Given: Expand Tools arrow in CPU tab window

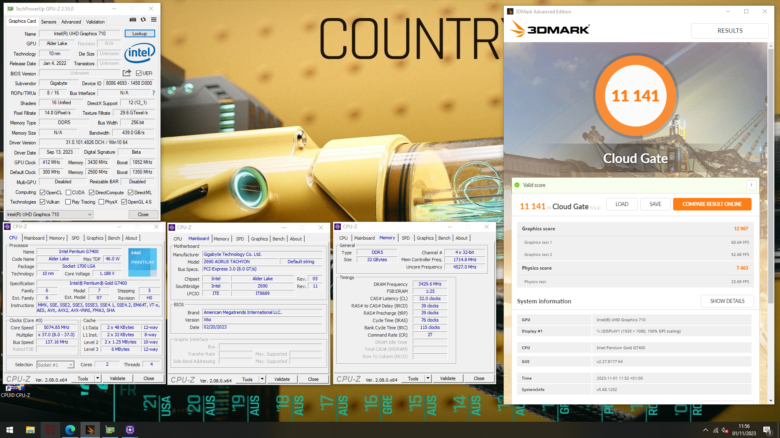Looking at the screenshot, I should point(97,378).
